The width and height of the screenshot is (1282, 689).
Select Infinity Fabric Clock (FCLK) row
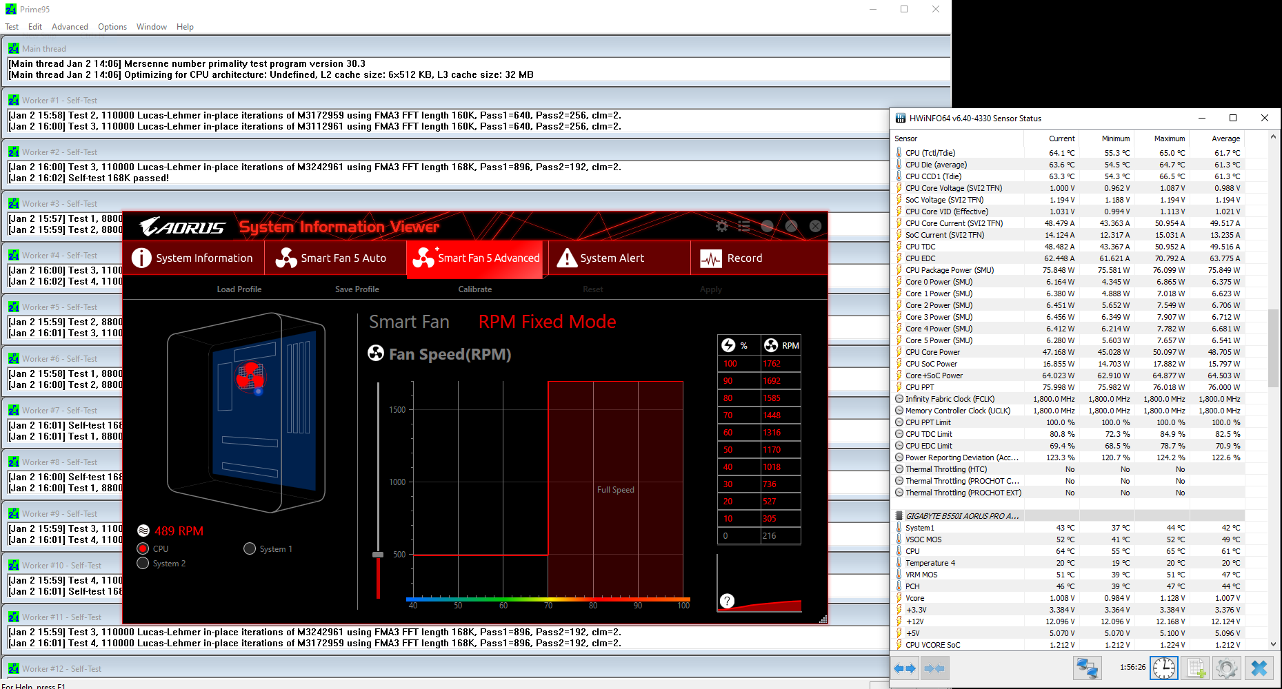(1069, 399)
